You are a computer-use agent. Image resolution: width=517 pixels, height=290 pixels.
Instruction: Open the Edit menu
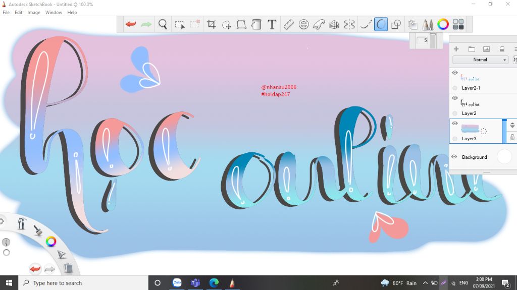(19, 13)
